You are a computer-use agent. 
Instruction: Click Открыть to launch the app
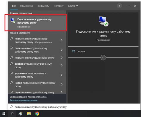pos(81,51)
